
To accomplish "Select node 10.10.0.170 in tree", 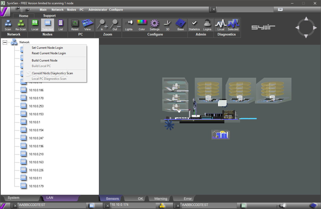I will [x=36, y=98].
